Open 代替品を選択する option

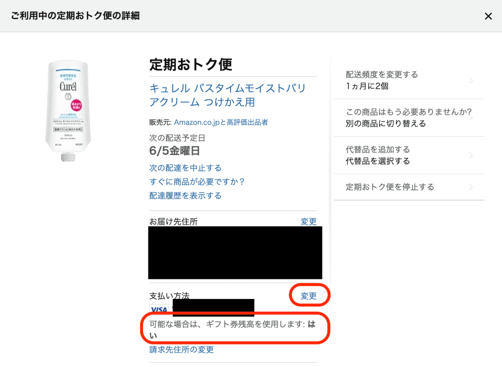coord(409,155)
